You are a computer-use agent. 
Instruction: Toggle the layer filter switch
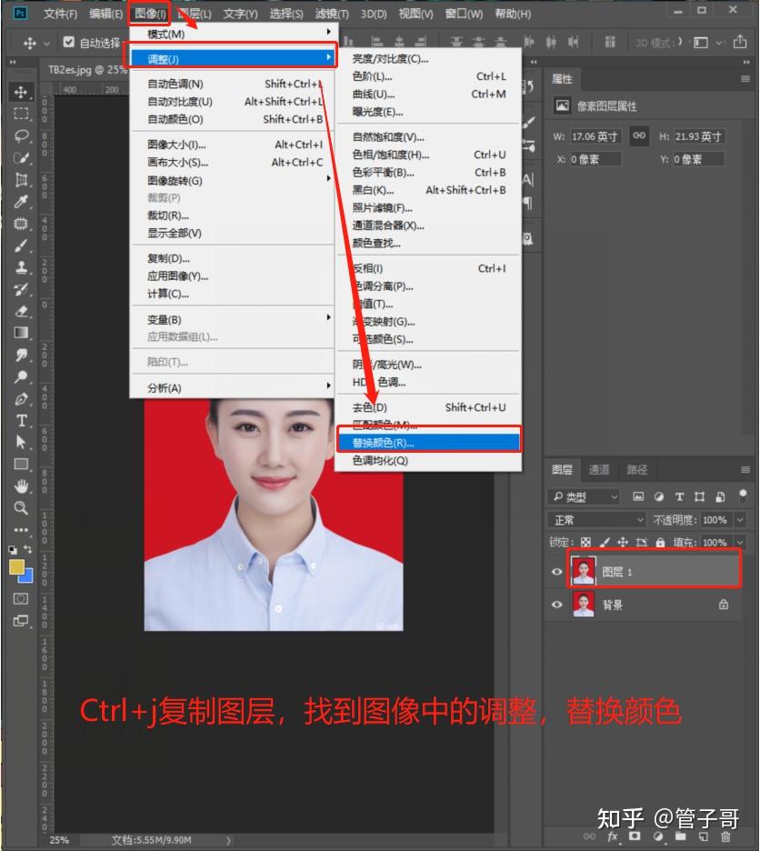click(742, 495)
